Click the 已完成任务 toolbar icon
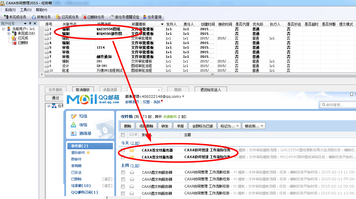The image size is (356, 199). tap(58, 17)
